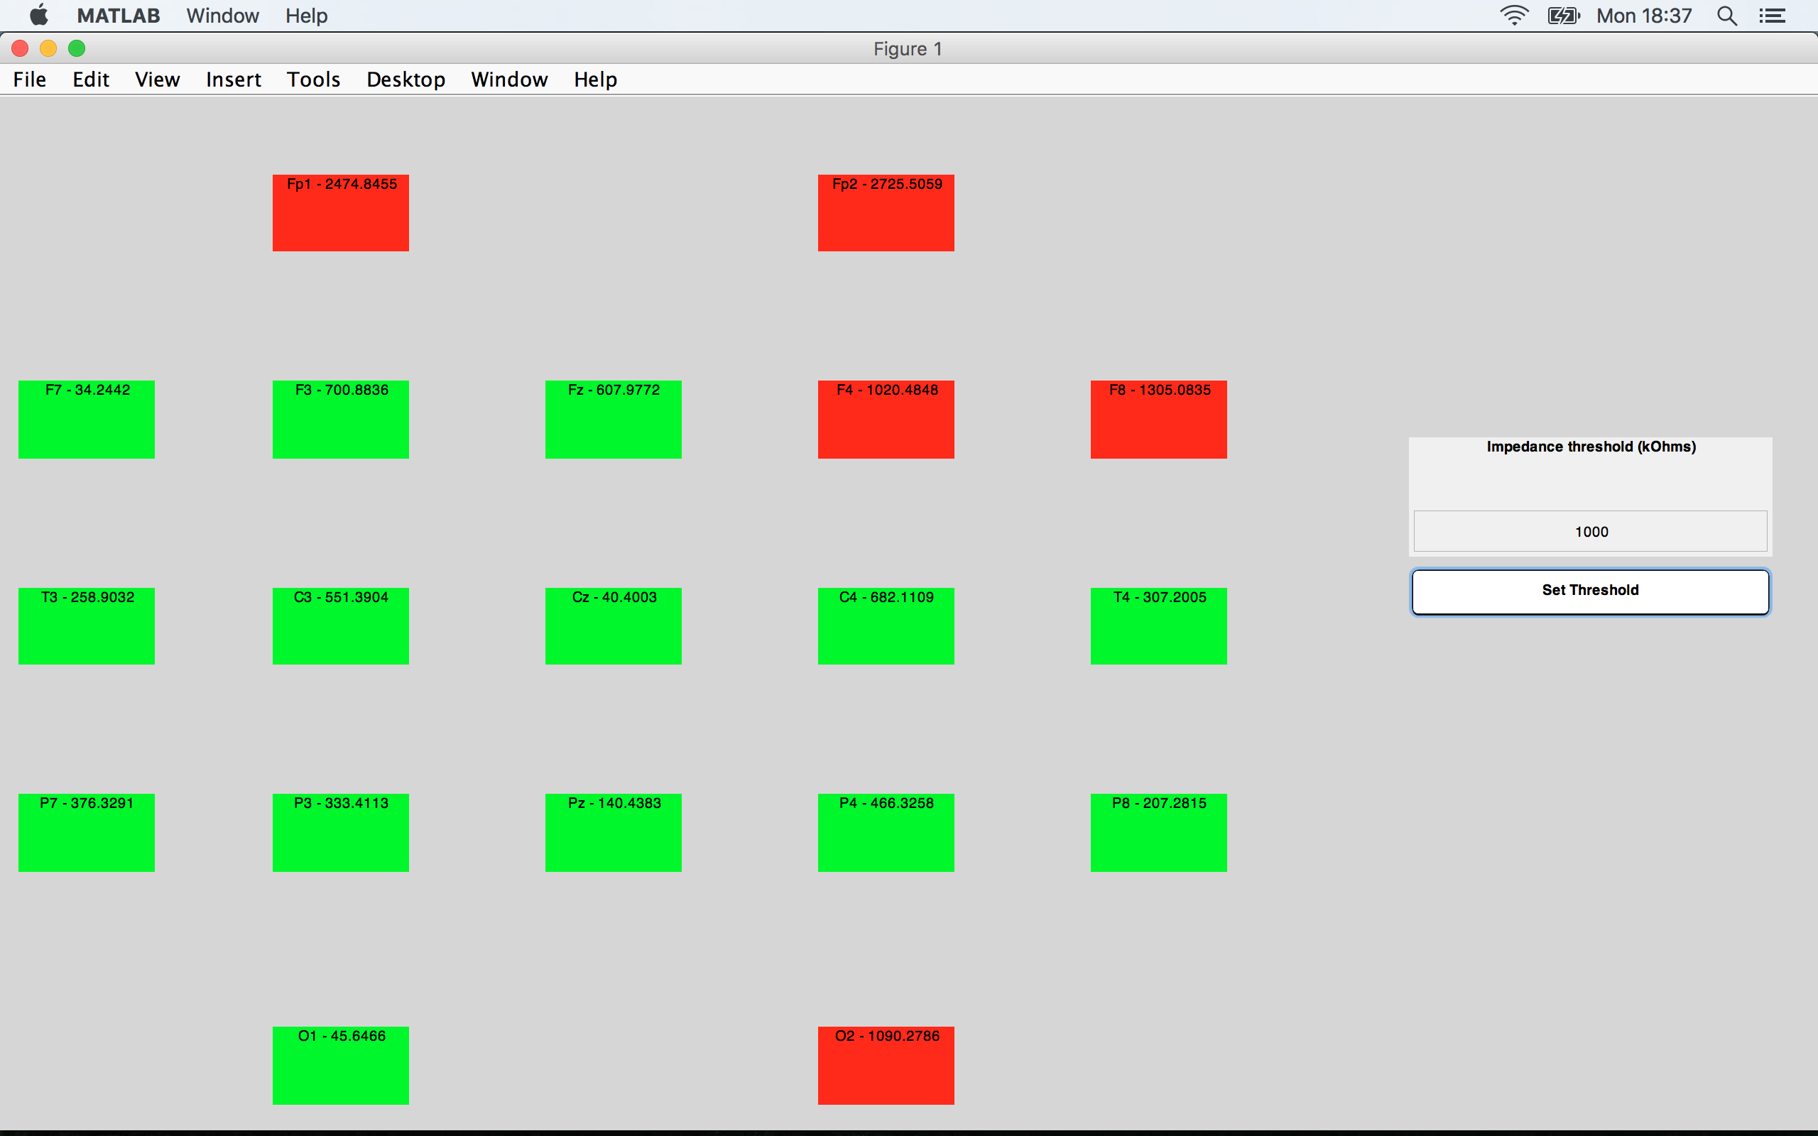
Task: Open Notification Center list icon
Action: [1773, 16]
